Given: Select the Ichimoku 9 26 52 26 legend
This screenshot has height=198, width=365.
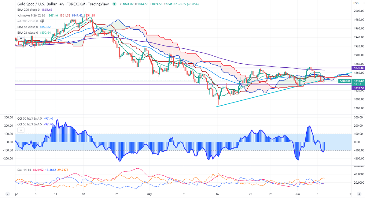Looking at the screenshot, I should click(31, 15).
